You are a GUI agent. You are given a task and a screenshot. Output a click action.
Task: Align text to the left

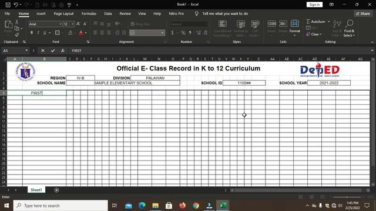tap(95, 33)
